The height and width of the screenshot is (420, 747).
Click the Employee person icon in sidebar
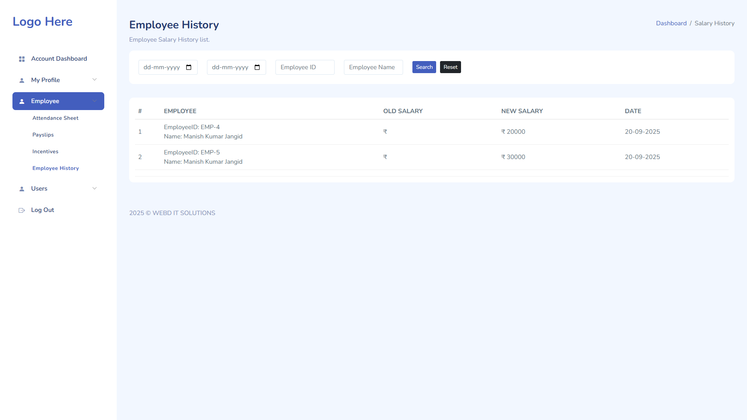click(x=22, y=101)
